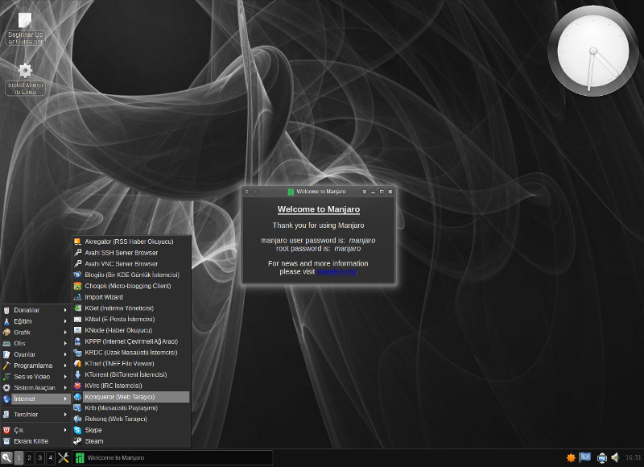Open the tools icon next to workspace switcher

tap(64, 457)
